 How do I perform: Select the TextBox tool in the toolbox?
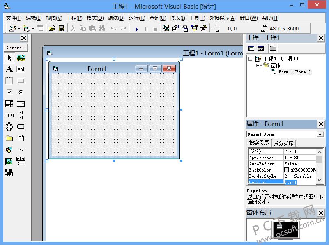(21, 69)
